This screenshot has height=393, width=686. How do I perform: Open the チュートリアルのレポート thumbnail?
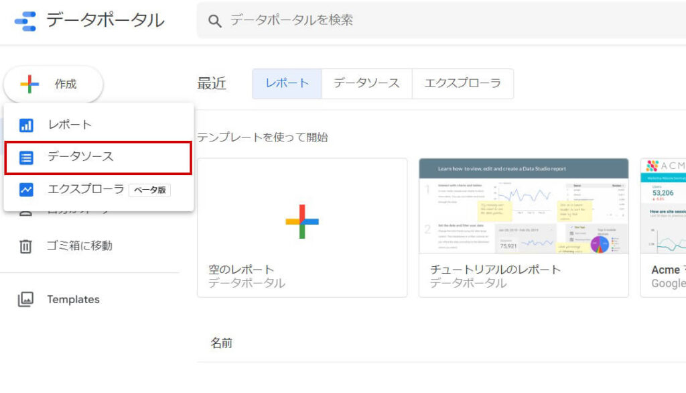point(524,206)
